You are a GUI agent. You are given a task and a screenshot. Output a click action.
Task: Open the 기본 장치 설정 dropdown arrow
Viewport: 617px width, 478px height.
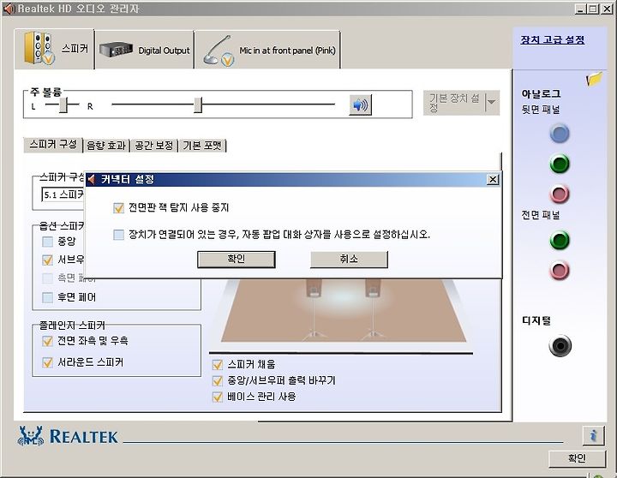click(492, 102)
